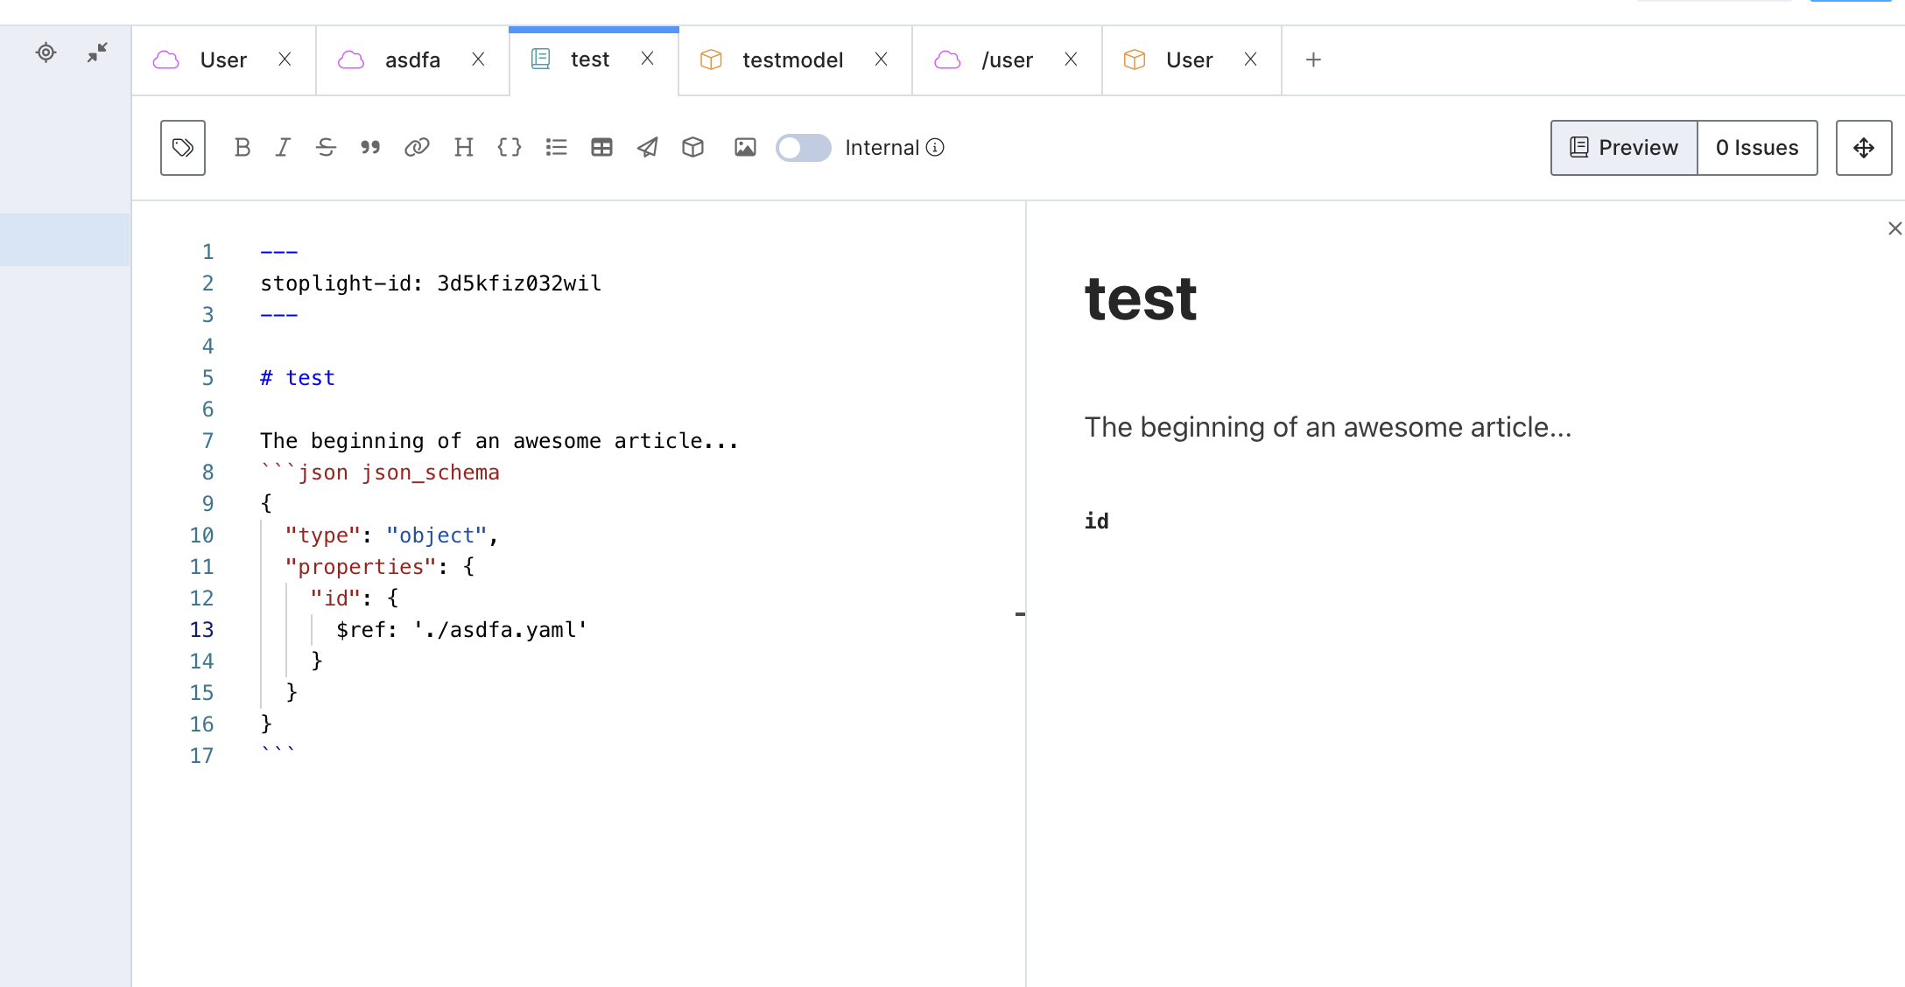Close the asdfa tab
The image size is (1905, 987).
point(478,59)
